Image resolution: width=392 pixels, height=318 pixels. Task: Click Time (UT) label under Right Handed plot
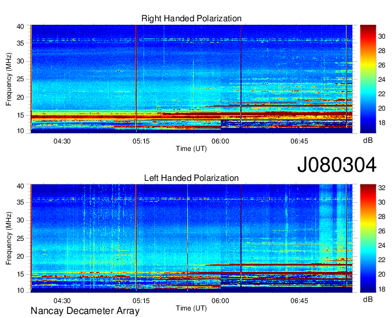(x=191, y=149)
